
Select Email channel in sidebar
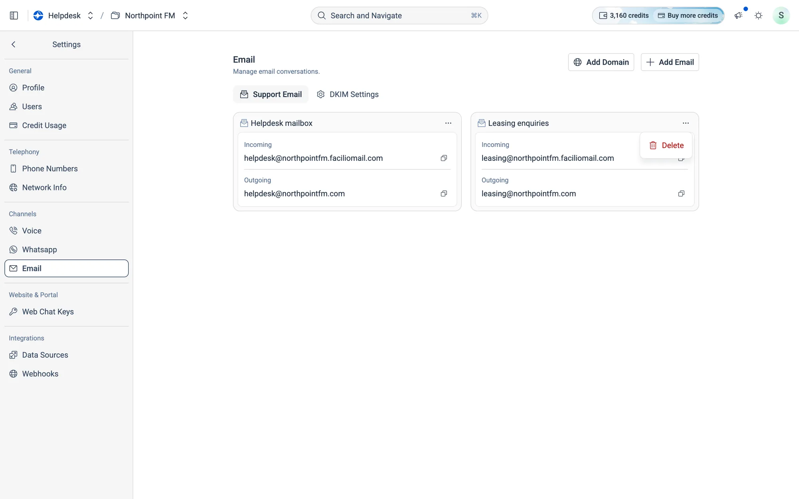click(x=66, y=268)
